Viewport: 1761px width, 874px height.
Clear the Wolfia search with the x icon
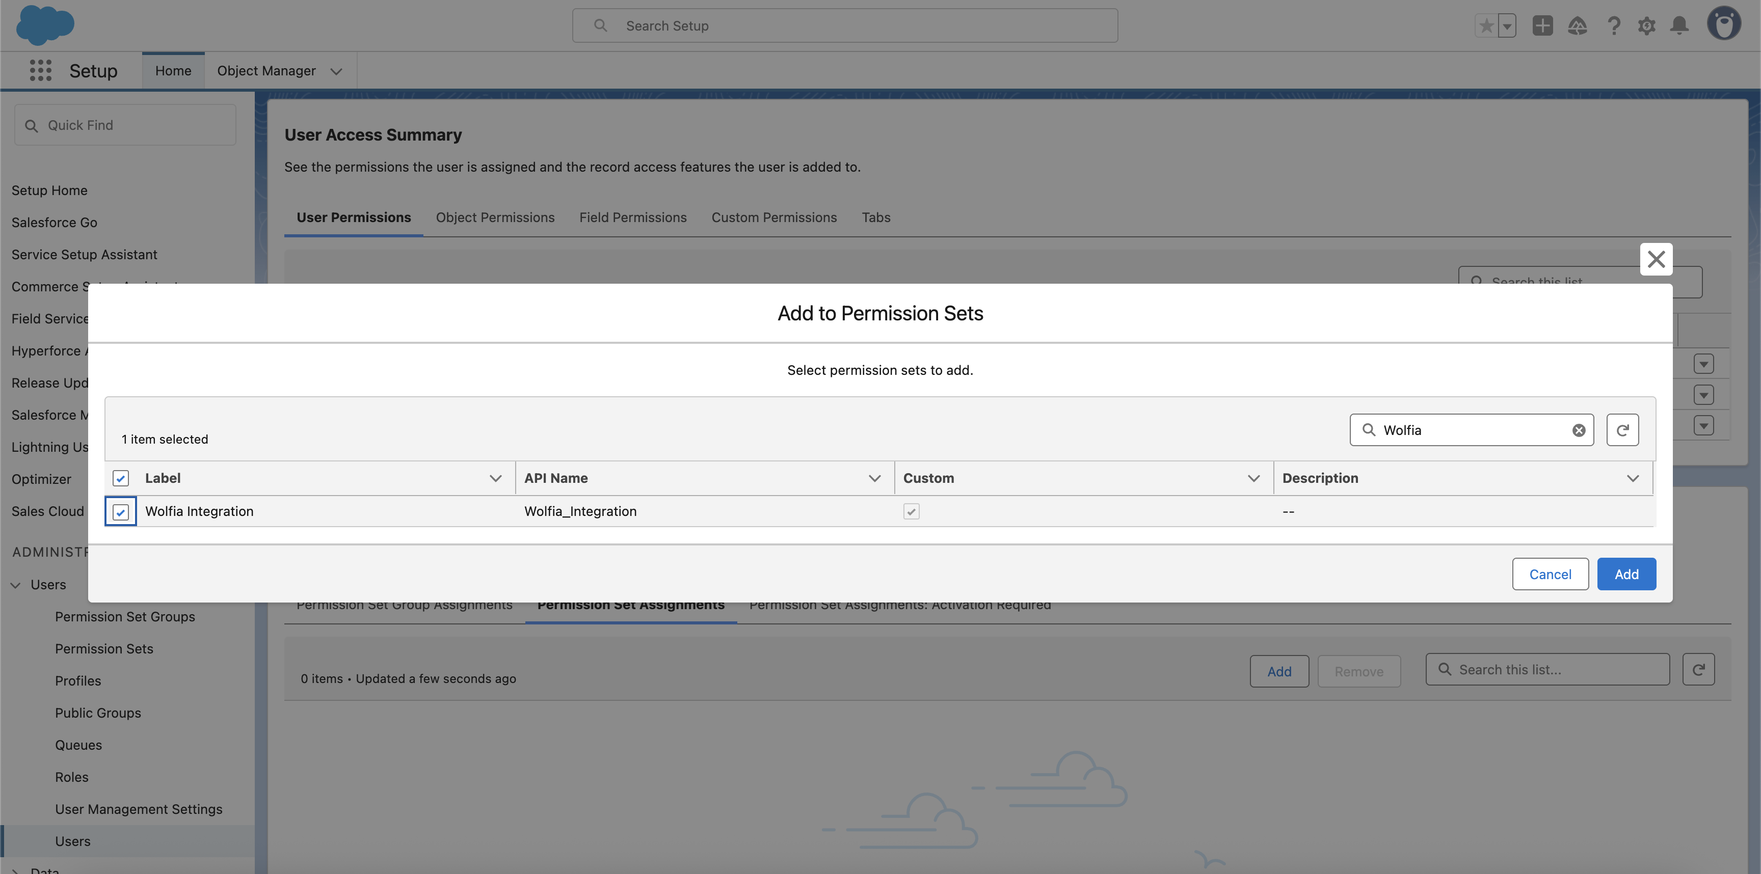point(1579,430)
